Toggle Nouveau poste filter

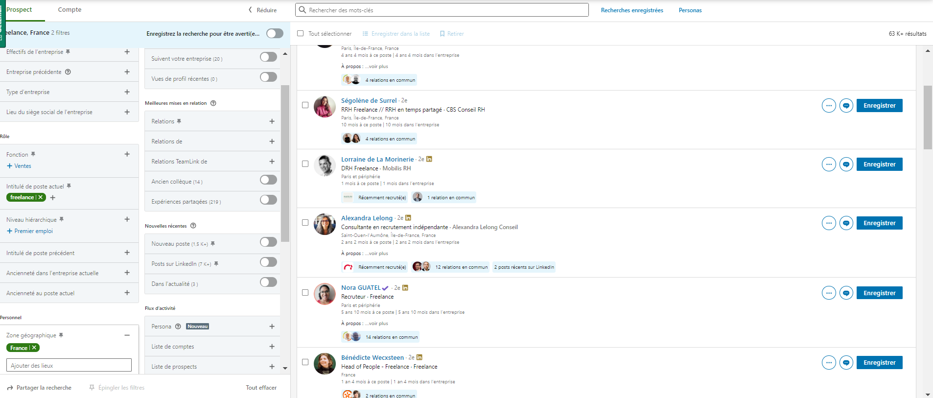(x=268, y=242)
